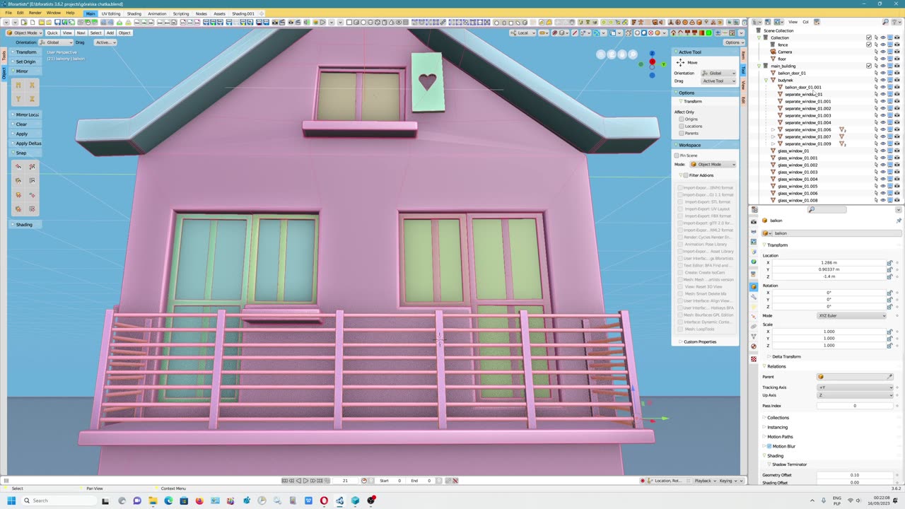The width and height of the screenshot is (905, 509).
Task: Lock Scale Z with padlock icon
Action: [889, 345]
